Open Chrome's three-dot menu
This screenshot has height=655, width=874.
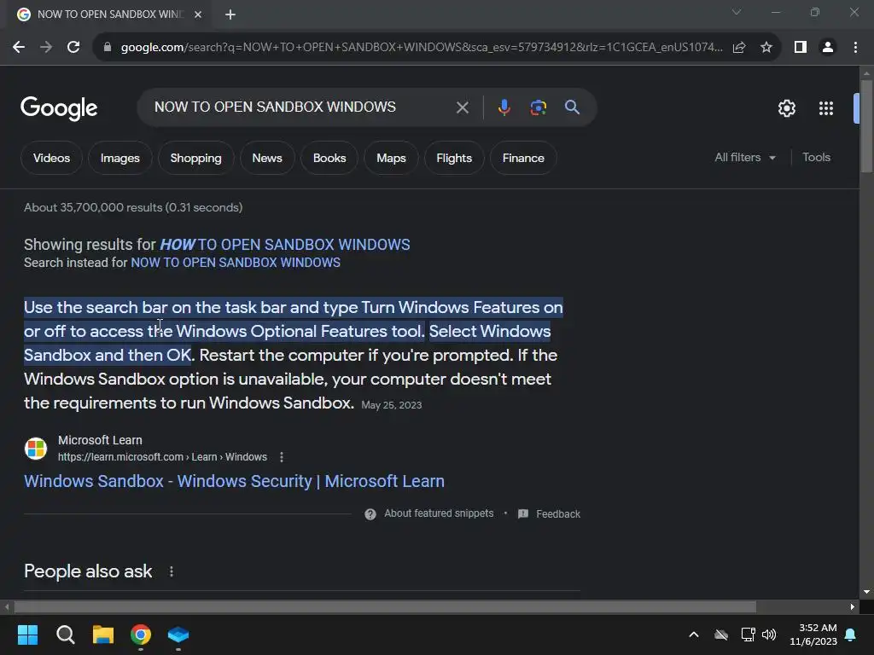tap(855, 48)
